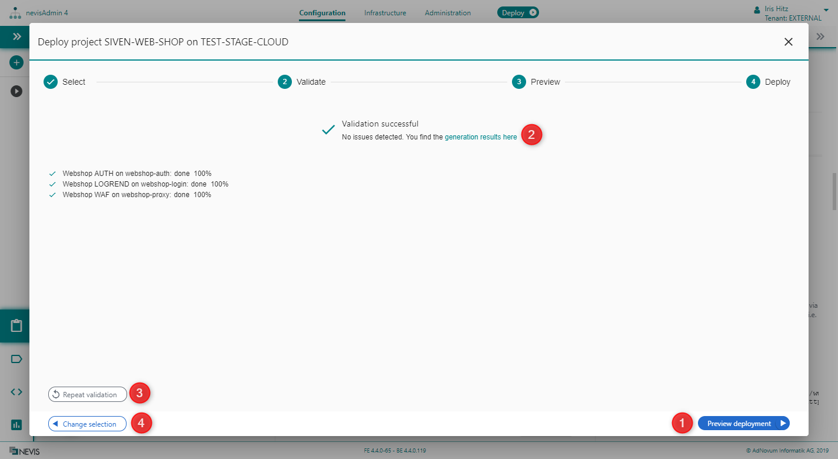
Task: Switch to the Configuration tab
Action: 322,13
